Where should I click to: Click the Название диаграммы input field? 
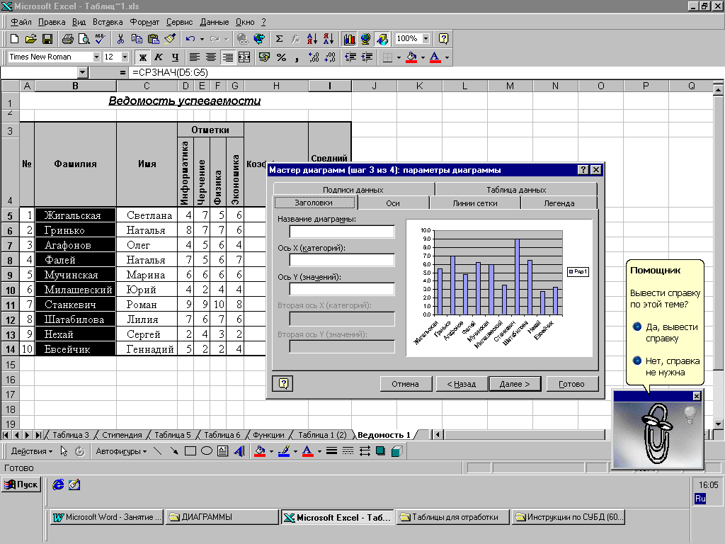click(x=342, y=232)
